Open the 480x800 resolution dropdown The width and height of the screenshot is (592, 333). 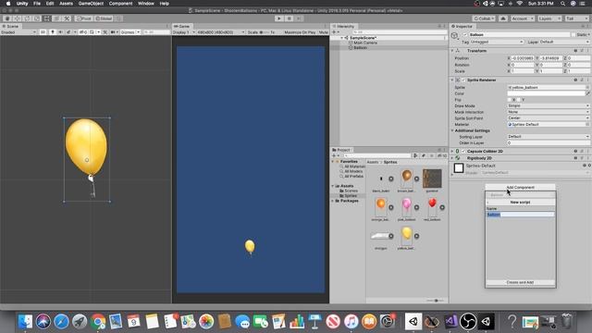pyautogui.click(x=221, y=32)
